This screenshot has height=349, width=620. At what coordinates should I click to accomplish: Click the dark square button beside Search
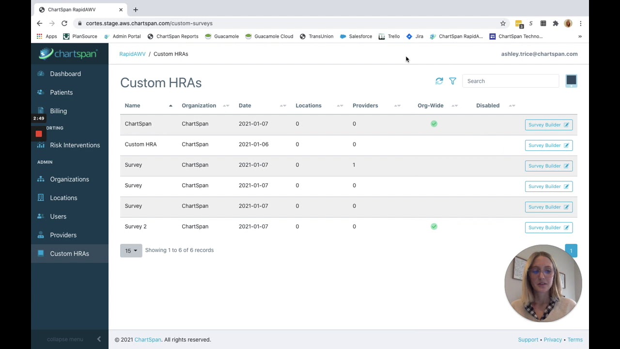(x=571, y=81)
